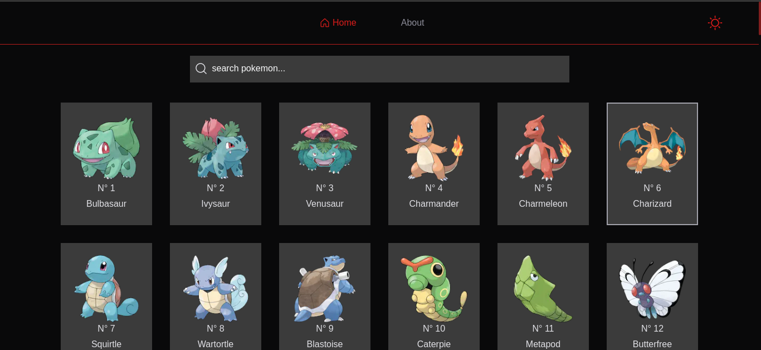Go to the Home nav link

coord(338,23)
